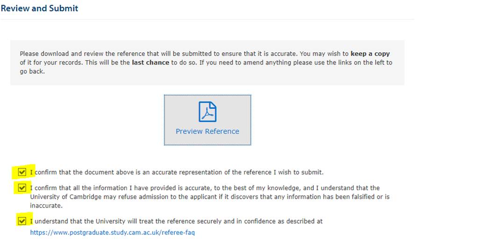Image resolution: width=480 pixels, height=245 pixels.
Task: Click the bold 'keep a copy' text
Action: tap(370, 54)
